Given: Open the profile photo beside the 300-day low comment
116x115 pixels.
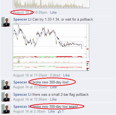Looking at the screenshot, I should (x=6, y=85).
